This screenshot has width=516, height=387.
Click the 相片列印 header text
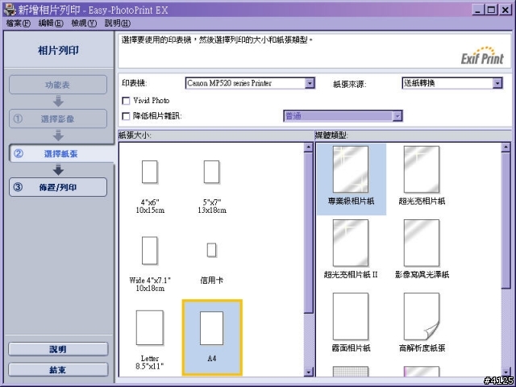click(58, 50)
